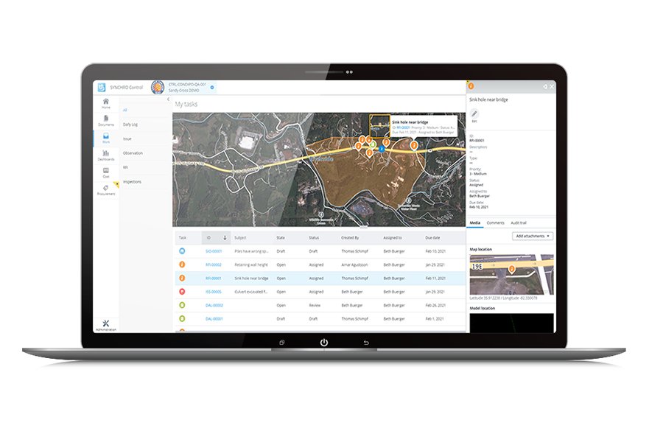This screenshot has height=431, width=663.
Task: Open Administration tools icon
Action: 106,324
